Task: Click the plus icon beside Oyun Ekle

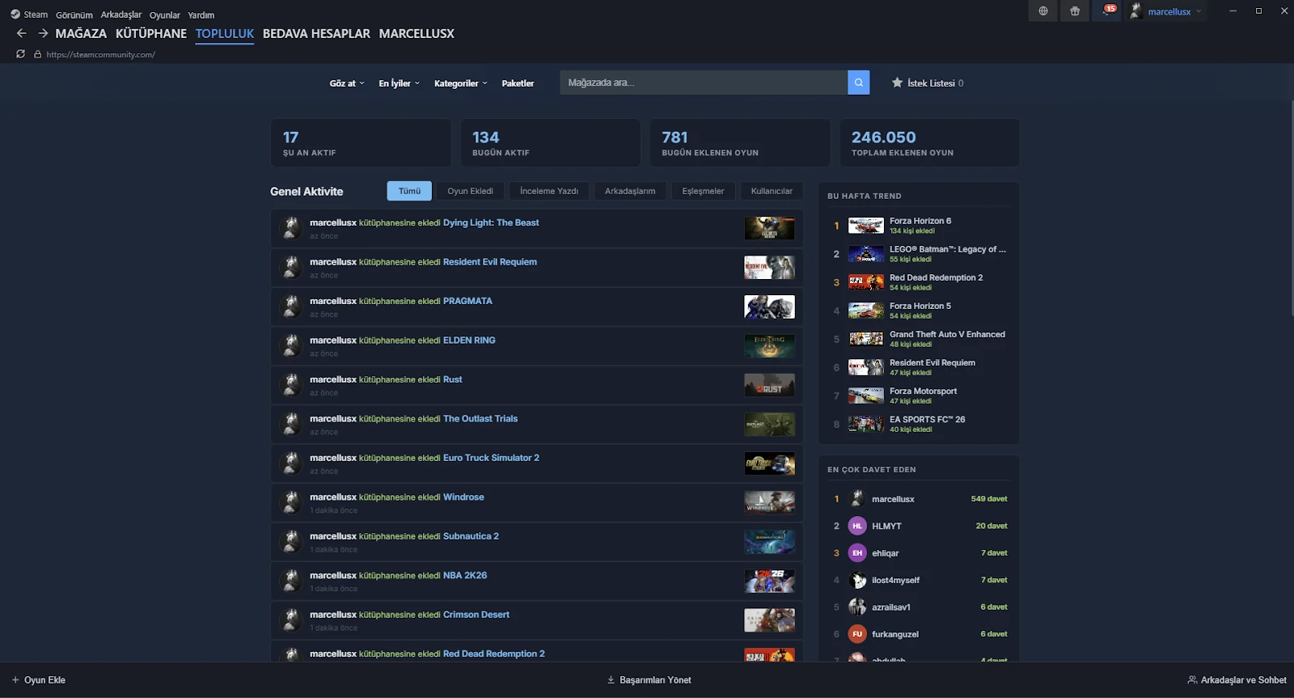Action: 15,680
